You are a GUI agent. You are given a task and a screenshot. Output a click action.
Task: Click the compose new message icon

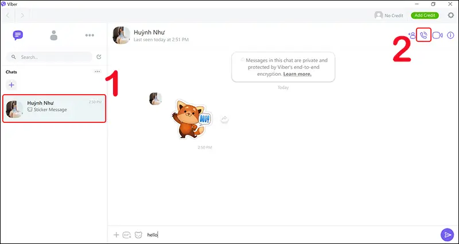[x=99, y=57]
